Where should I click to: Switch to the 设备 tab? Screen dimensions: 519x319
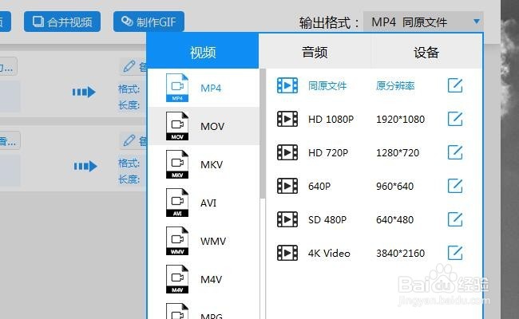426,51
